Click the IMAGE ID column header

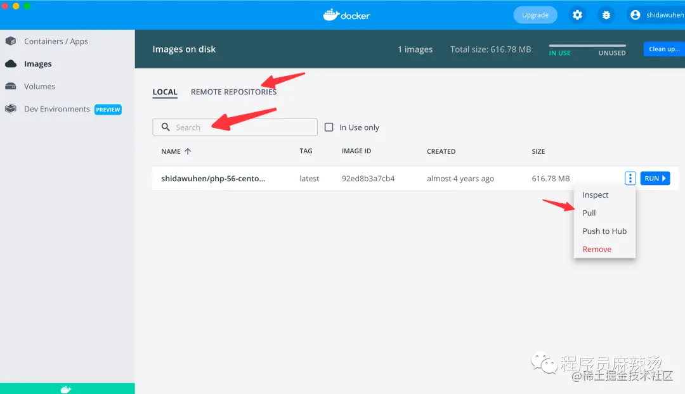click(x=356, y=151)
